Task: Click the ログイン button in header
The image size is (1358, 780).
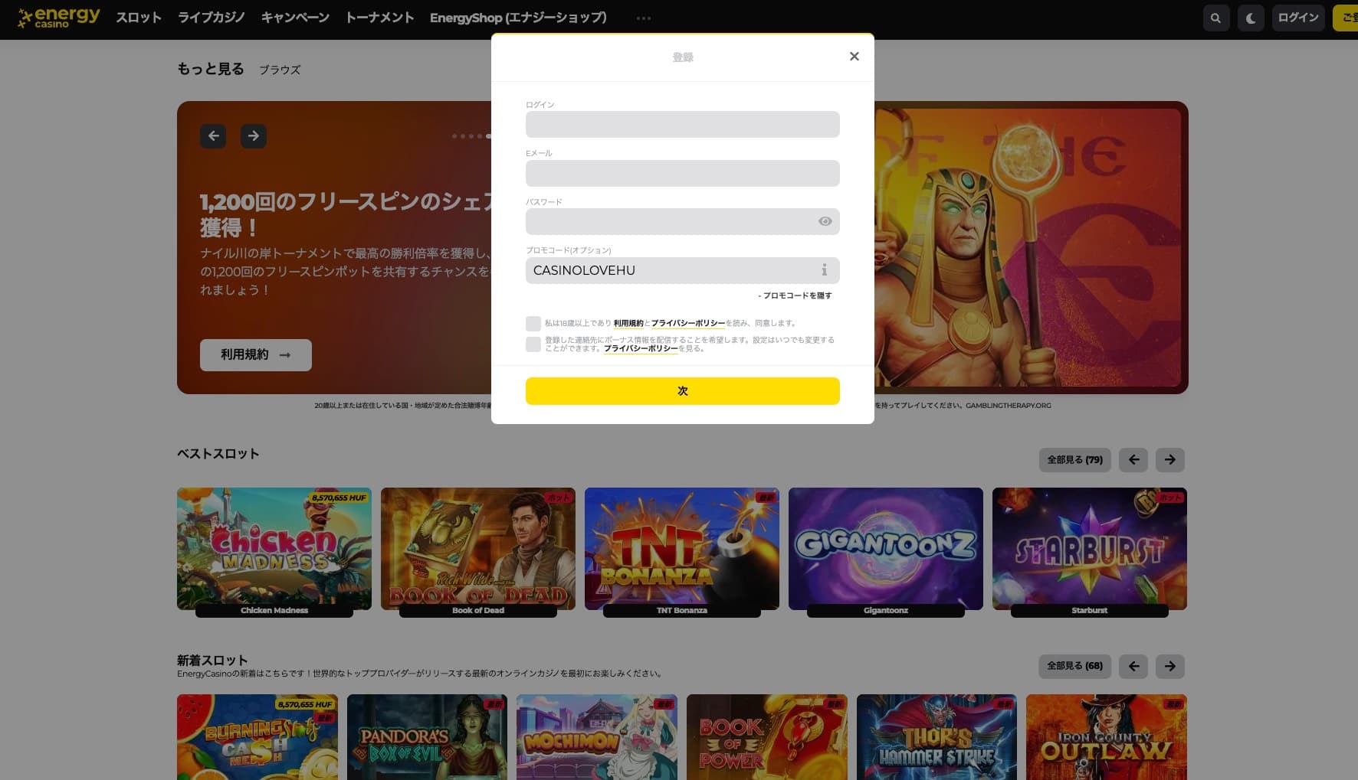Action: [x=1298, y=18]
